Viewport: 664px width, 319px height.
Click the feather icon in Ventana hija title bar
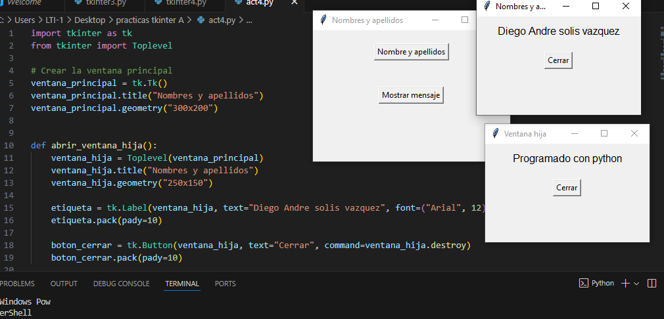tap(495, 133)
